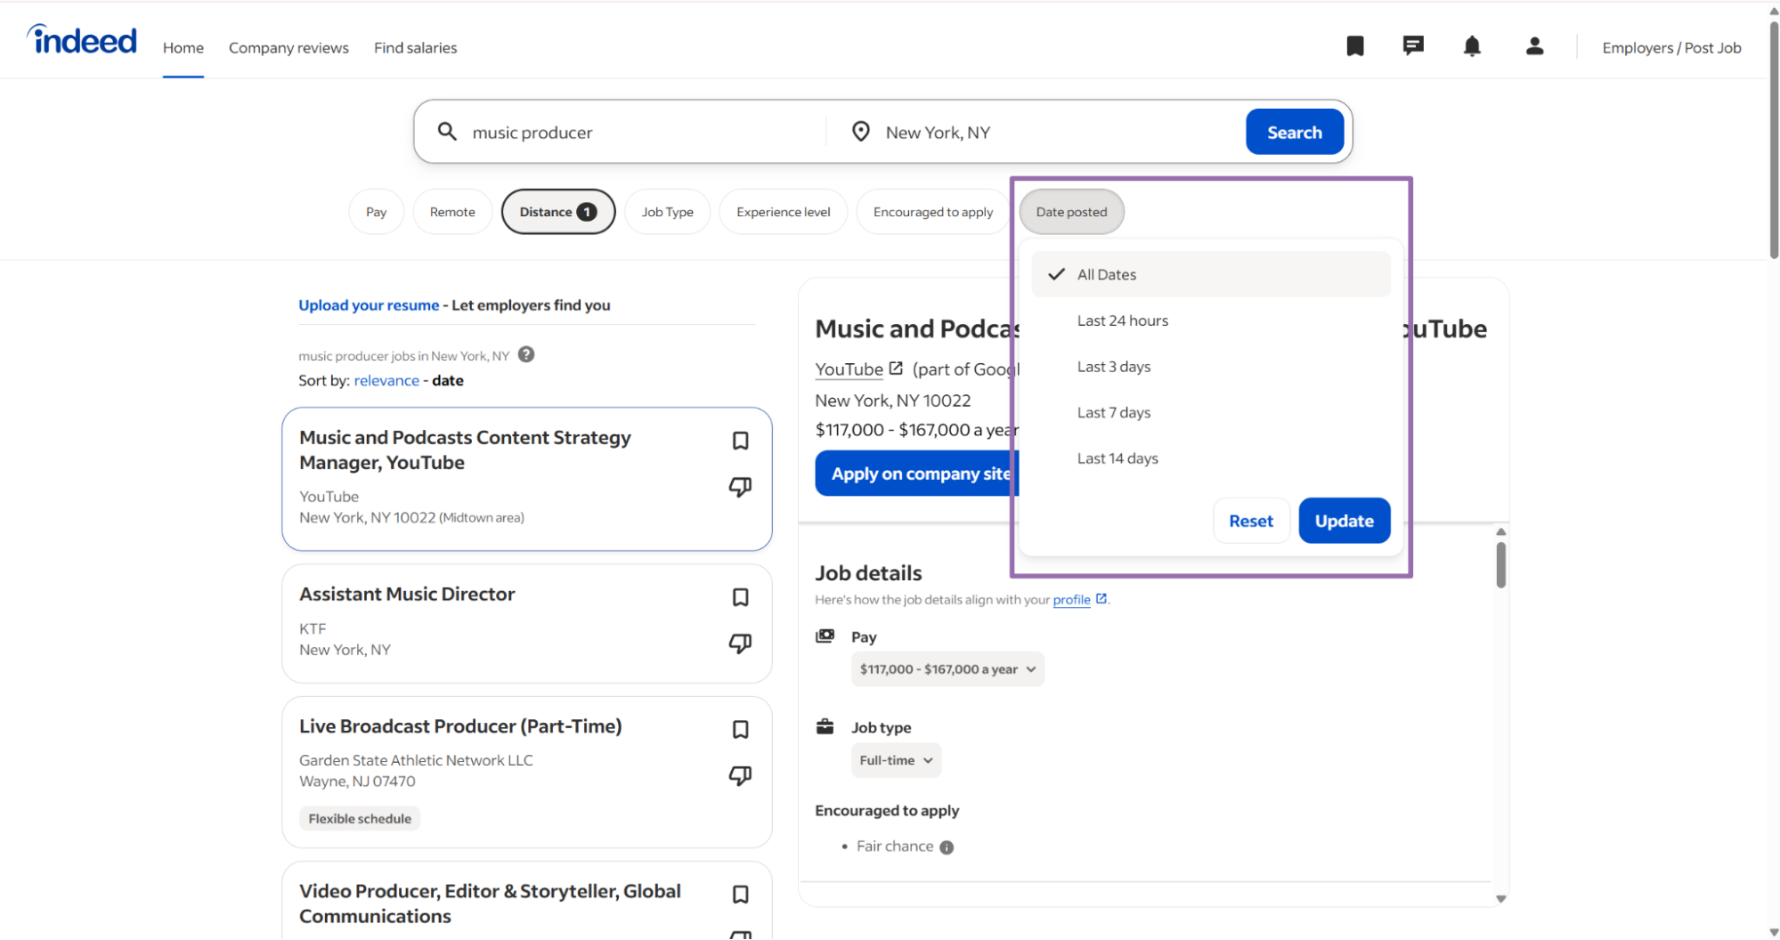Image resolution: width=1780 pixels, height=940 pixels.
Task: Open the Live Broadcast Producer (Part-Time) card
Action: point(526,772)
